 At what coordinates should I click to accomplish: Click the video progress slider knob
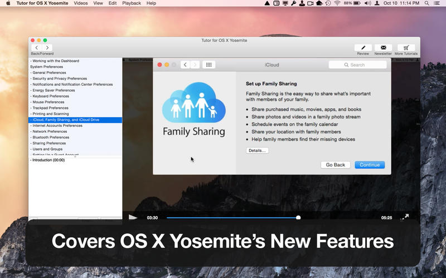[x=298, y=217]
